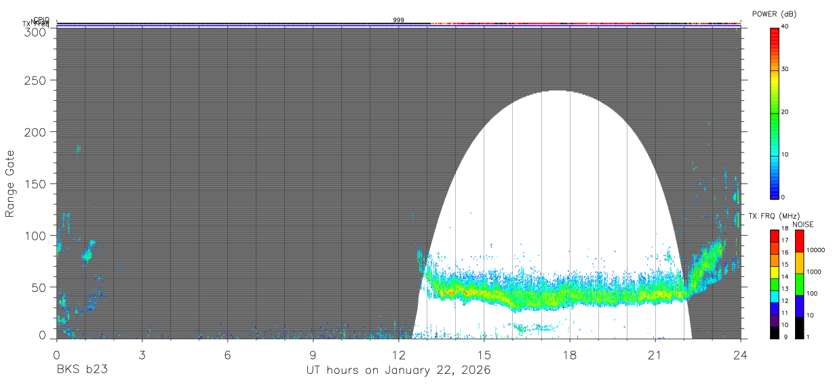Click the 13 label in the TX FRQ legend
The height and width of the screenshot is (384, 833).
pyautogui.click(x=786, y=289)
